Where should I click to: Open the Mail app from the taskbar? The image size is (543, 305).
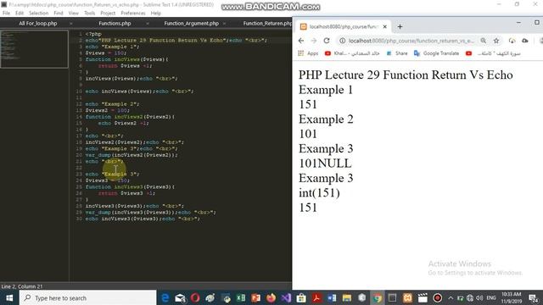pos(180,297)
